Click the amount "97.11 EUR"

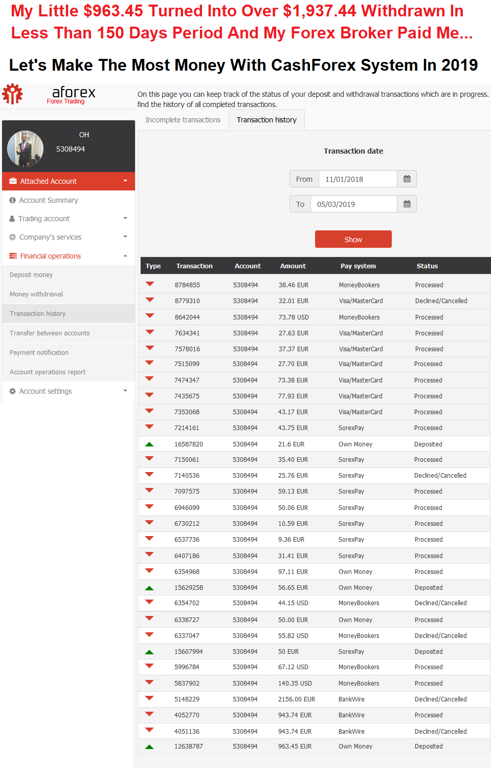tap(293, 572)
